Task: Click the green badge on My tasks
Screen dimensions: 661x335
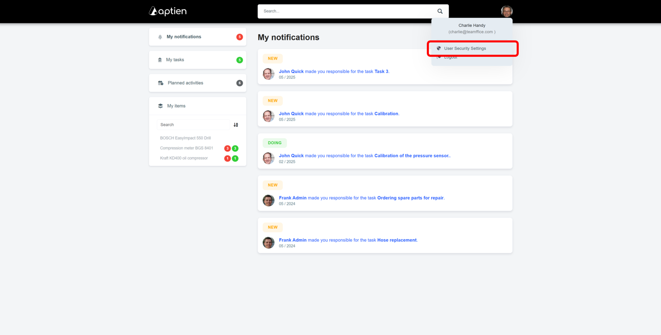Action: (240, 60)
